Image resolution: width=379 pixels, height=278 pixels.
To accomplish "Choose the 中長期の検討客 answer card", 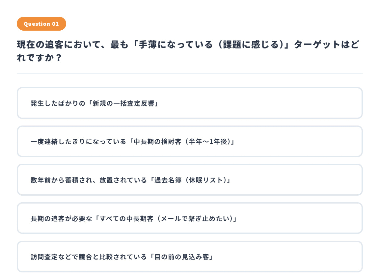I will [x=189, y=142].
